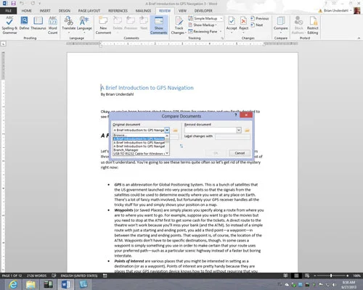Adjust the zoom slider in the status bar
The width and height of the screenshot is (363, 290).
[x=331, y=275]
